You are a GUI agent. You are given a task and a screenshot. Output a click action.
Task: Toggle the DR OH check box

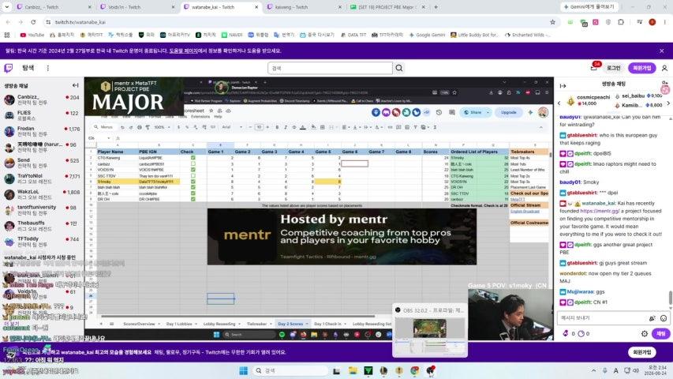point(193,200)
